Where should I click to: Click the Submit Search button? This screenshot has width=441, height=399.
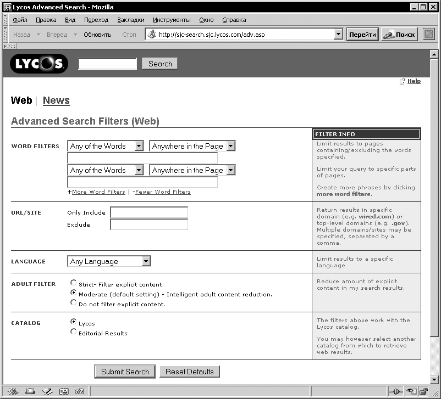tap(125, 372)
